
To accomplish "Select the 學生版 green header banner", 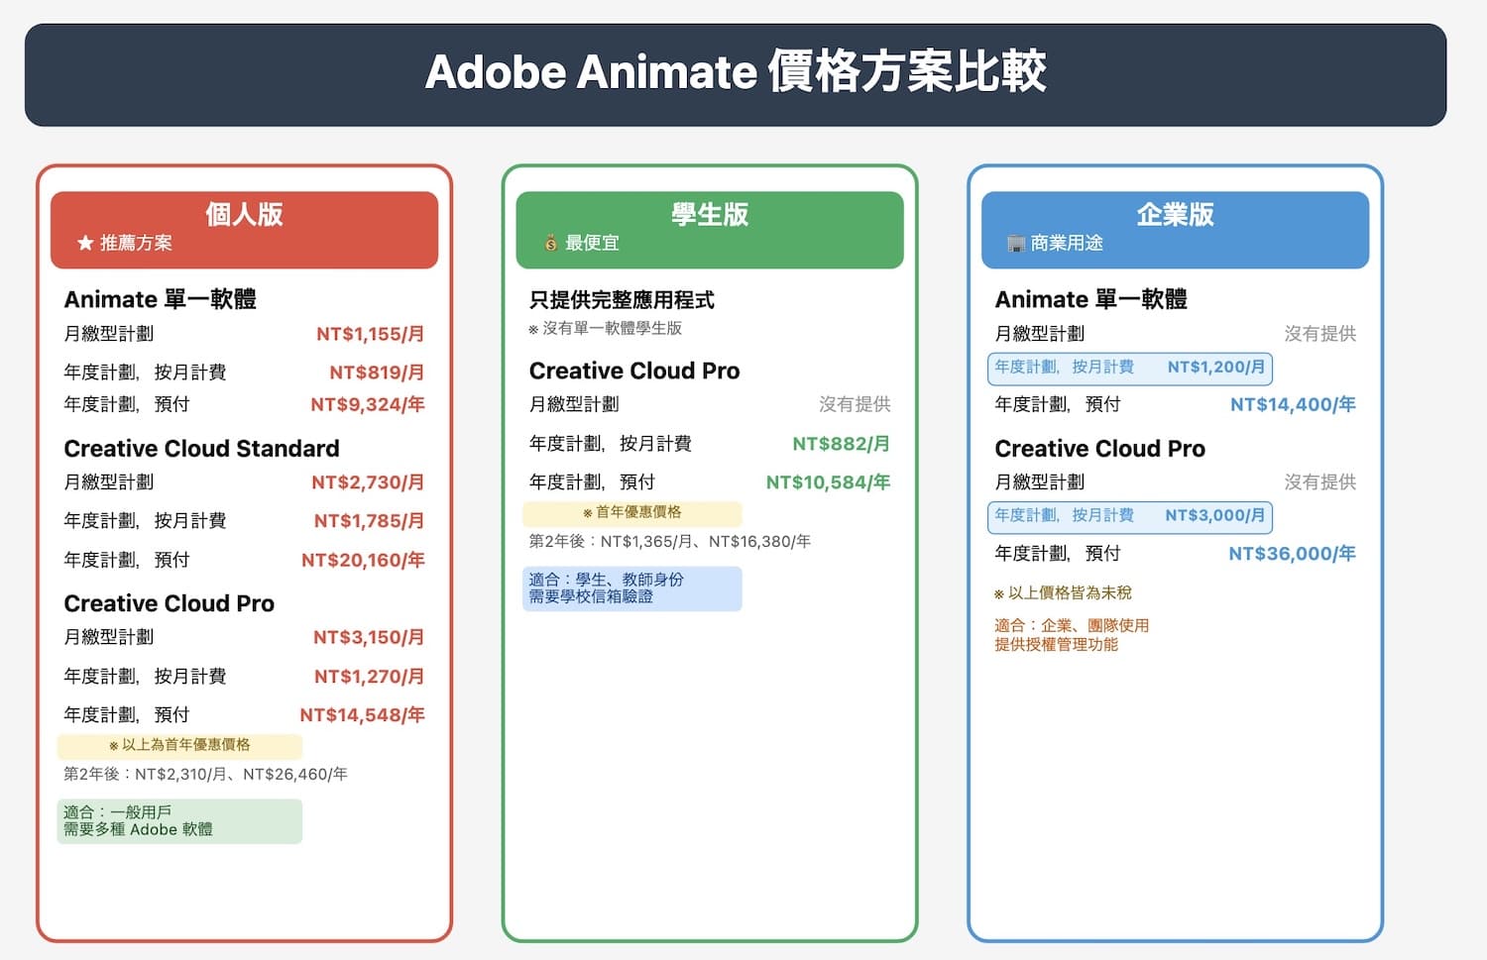I will point(709,229).
